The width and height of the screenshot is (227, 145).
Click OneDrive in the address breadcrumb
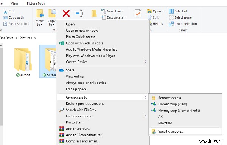point(6,38)
